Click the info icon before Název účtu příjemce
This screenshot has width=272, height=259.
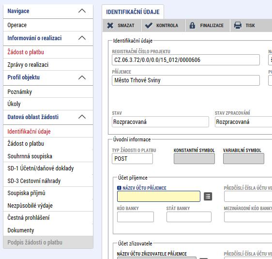[119, 188]
